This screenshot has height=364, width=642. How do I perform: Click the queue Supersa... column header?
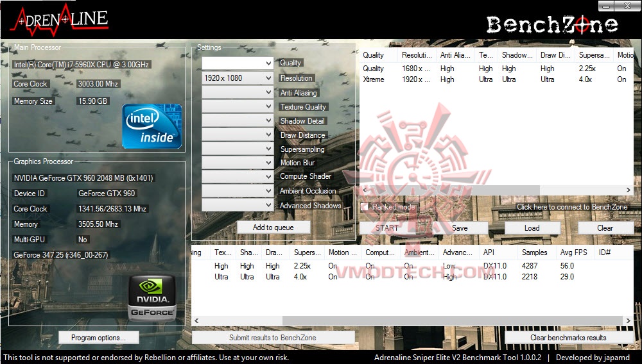point(594,55)
